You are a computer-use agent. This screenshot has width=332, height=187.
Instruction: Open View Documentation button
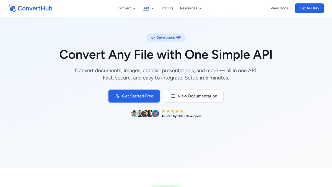coord(194,96)
